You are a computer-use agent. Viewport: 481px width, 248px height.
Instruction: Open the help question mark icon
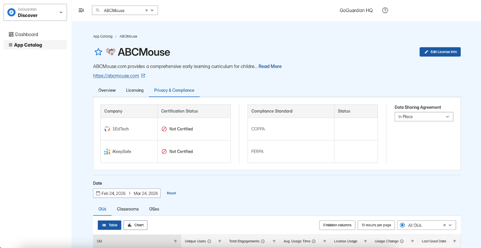tap(385, 10)
